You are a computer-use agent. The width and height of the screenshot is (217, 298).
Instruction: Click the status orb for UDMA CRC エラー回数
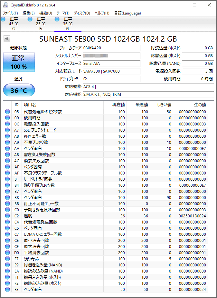[x=7, y=234]
